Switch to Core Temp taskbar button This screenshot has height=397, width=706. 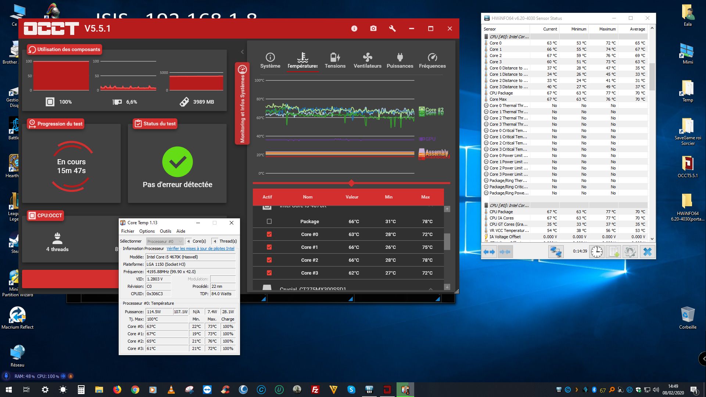405,390
